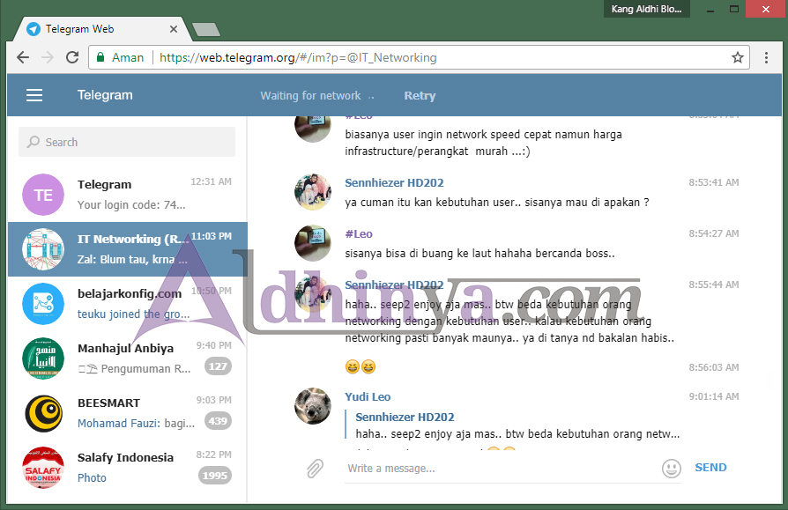Viewport: 788px width, 510px height.
Task: Click 'Aman' secure site label
Action: click(x=128, y=58)
